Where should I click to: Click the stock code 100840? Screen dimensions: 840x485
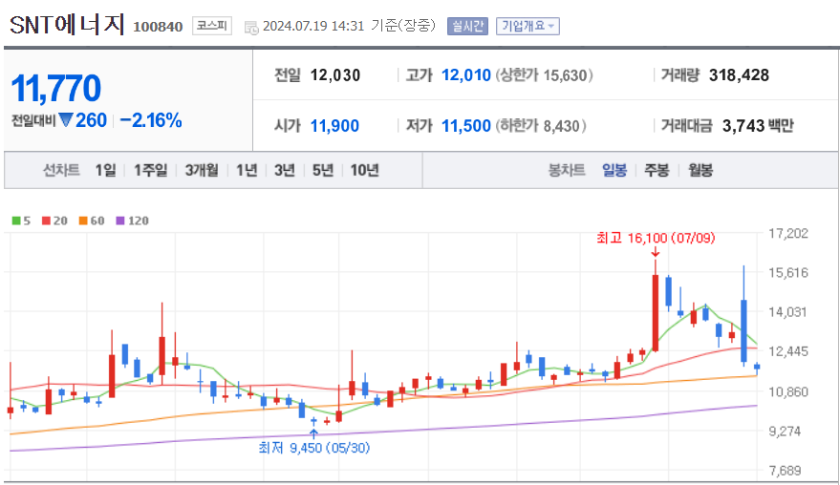pyautogui.click(x=158, y=27)
